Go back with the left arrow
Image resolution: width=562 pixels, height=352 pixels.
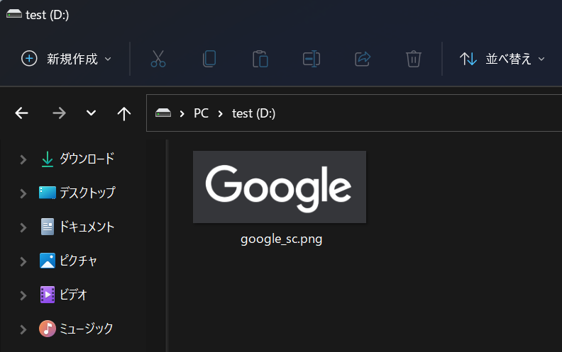[22, 113]
